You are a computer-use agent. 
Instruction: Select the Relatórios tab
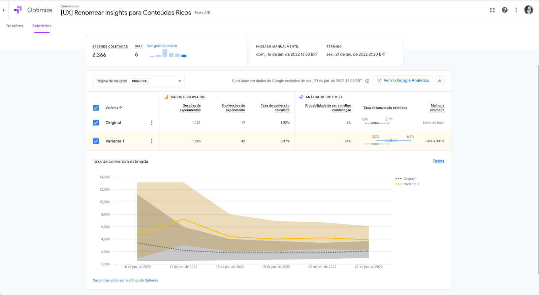[42, 26]
